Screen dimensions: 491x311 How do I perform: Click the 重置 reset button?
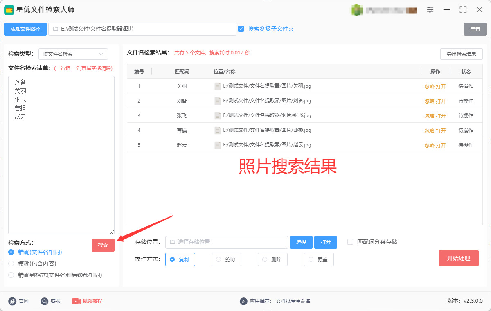click(x=475, y=29)
